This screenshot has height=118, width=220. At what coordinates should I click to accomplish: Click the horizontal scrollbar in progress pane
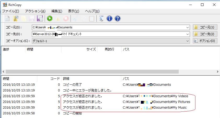tap(91, 71)
